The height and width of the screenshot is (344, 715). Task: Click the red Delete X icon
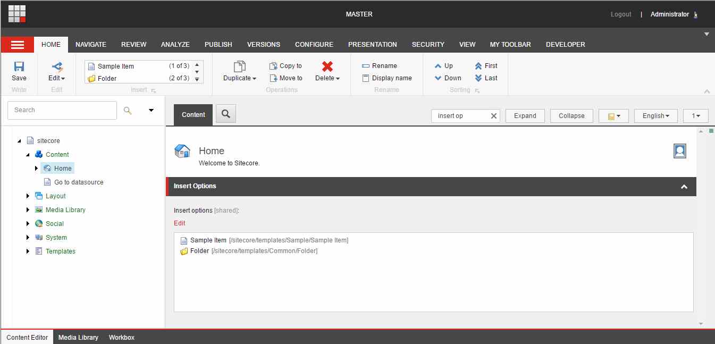point(327,66)
